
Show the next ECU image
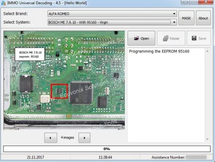84,138
